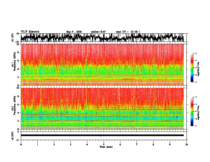Click the "4" tick on ch.1 frequency axis
Screen dimensions: 210x162
[18, 69]
